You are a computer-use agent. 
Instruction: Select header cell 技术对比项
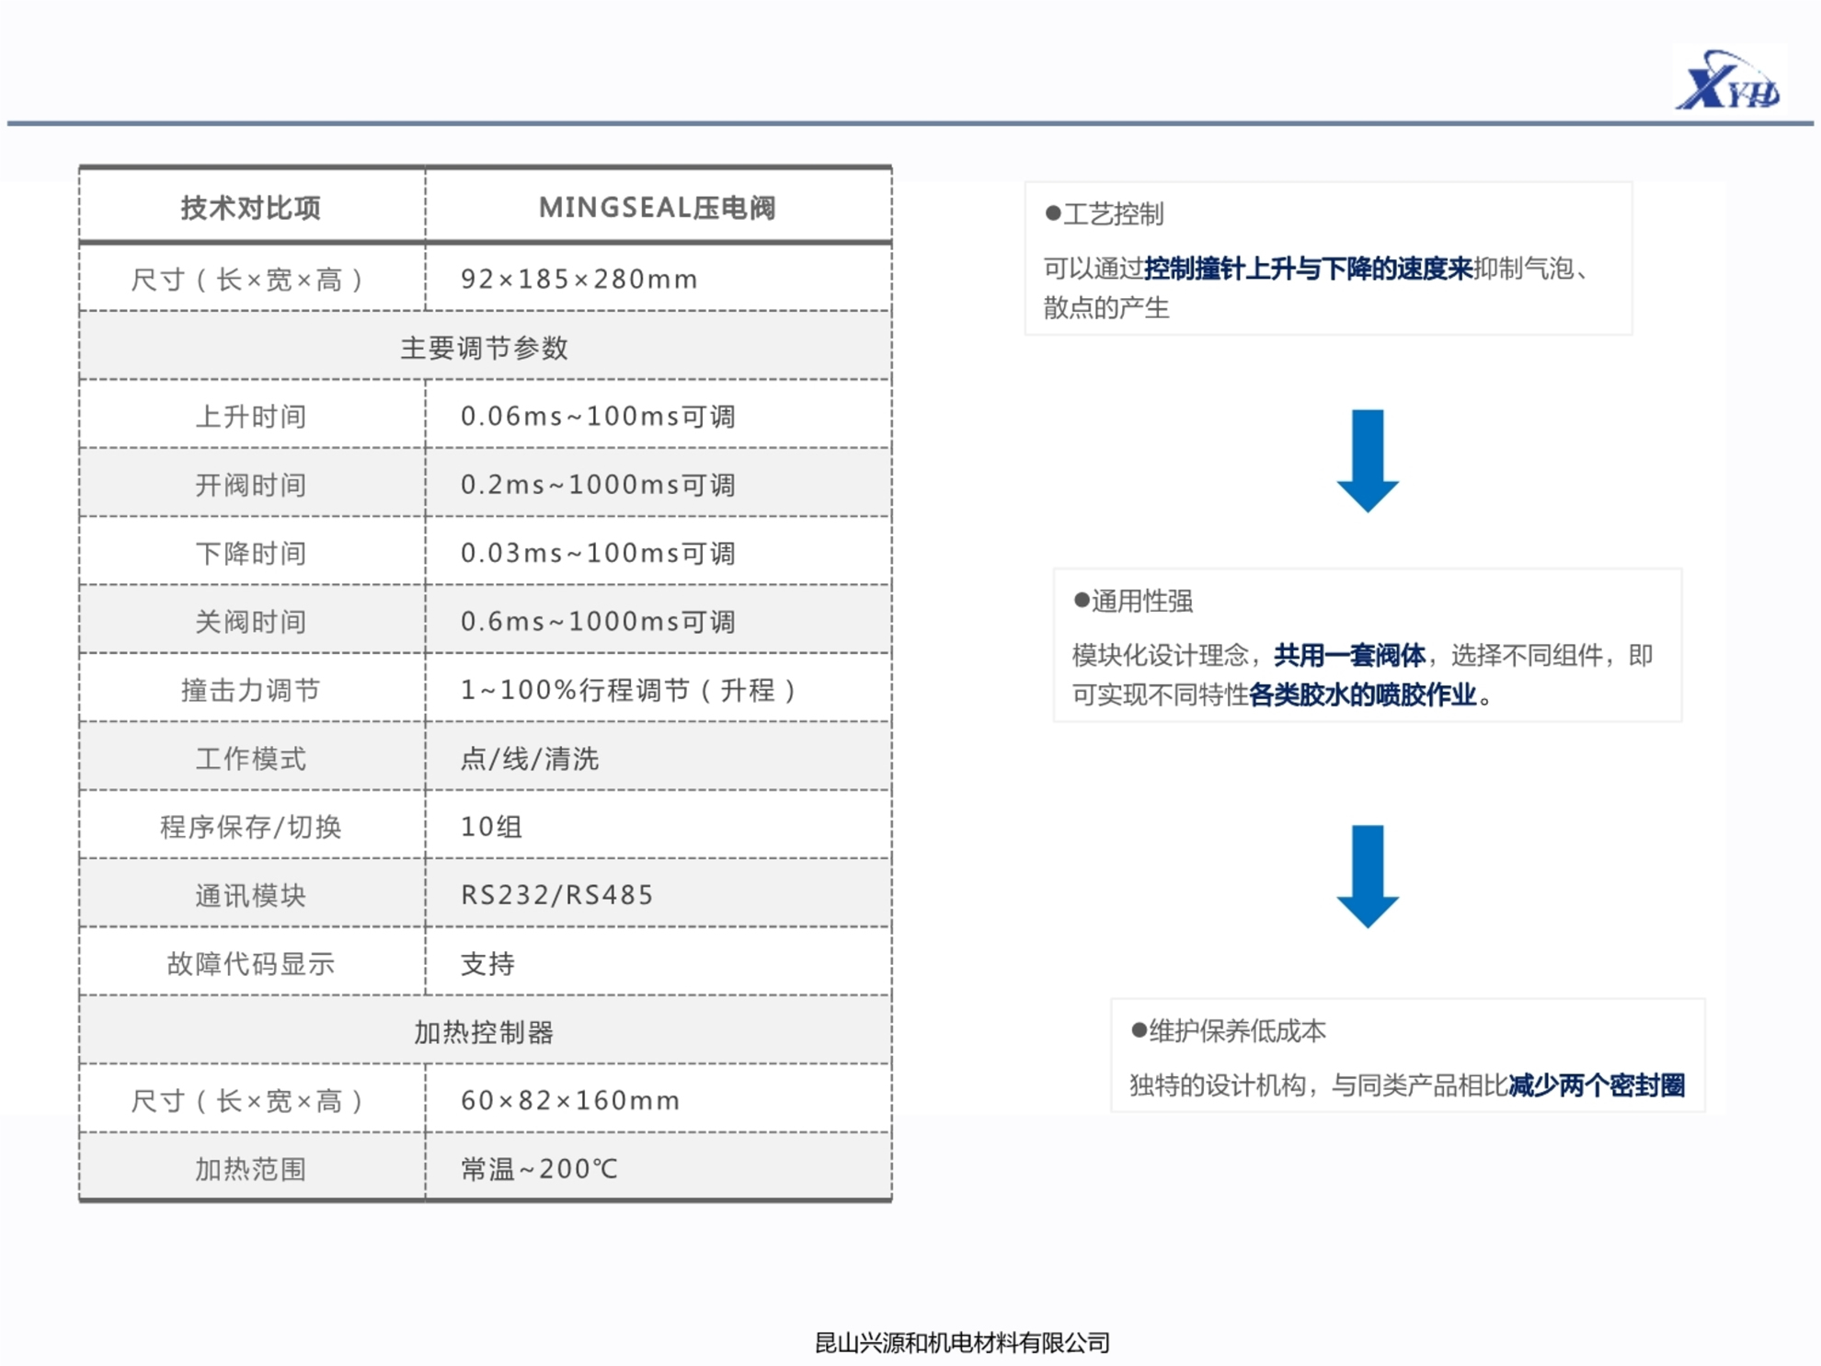point(250,208)
